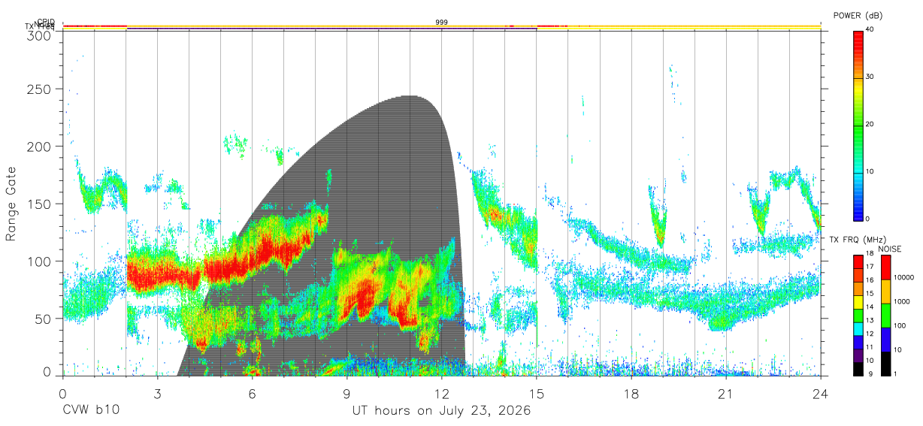Click the POWER (dB) legend title
The image size is (923, 426).
click(858, 15)
